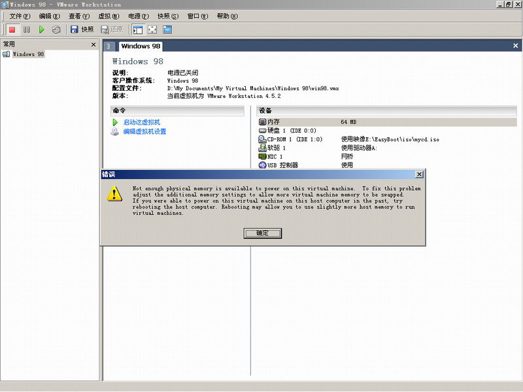Click the green arrow icon beside 启动这虚拟机
The image size is (523, 392).
115,122
